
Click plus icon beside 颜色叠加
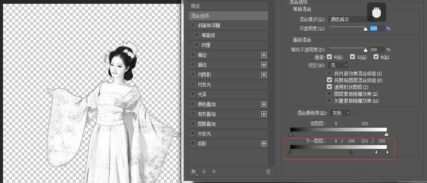[264, 104]
